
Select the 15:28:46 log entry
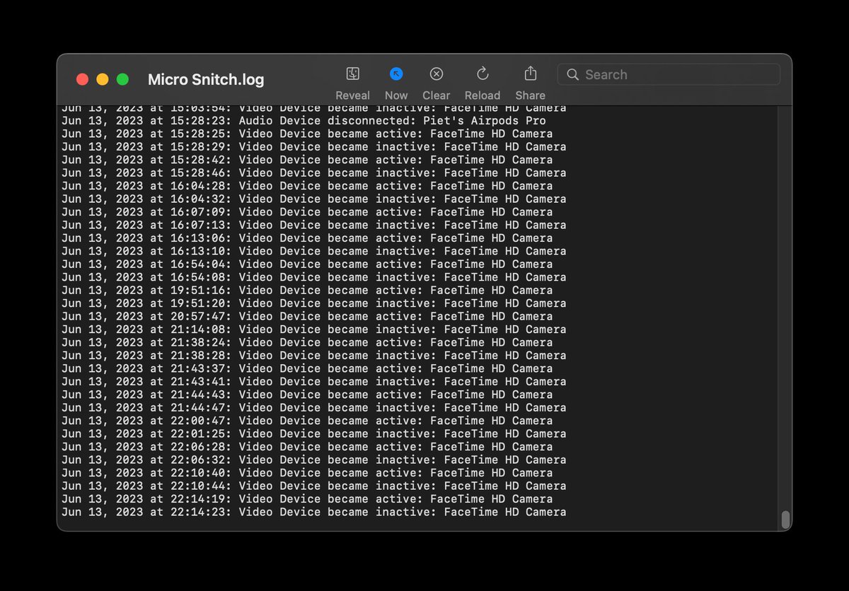tap(314, 173)
